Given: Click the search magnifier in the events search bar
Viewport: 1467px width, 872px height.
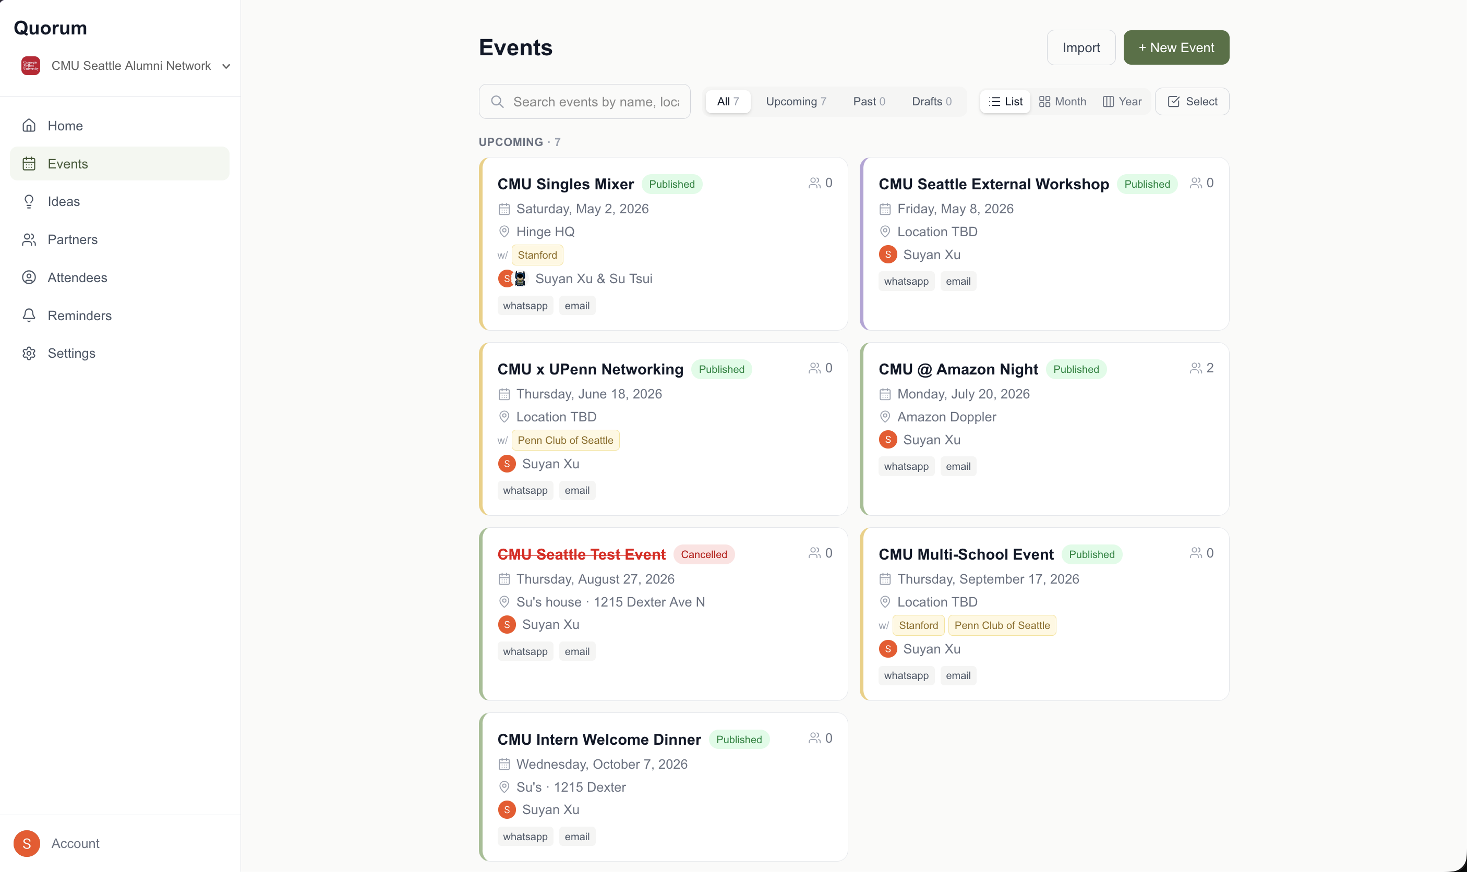Looking at the screenshot, I should pos(497,101).
